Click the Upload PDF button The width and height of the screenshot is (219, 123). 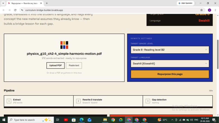point(55,65)
